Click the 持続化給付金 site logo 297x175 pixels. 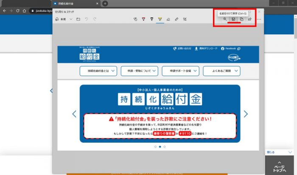(90, 54)
